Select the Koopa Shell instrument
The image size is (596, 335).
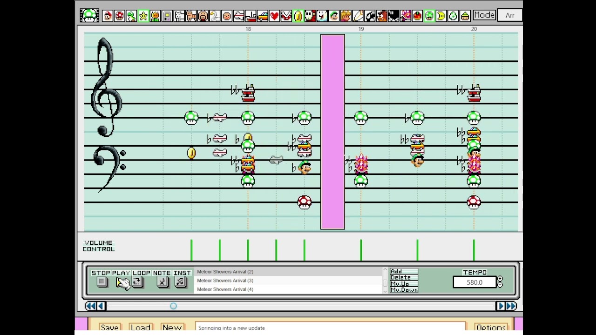[x=465, y=16]
